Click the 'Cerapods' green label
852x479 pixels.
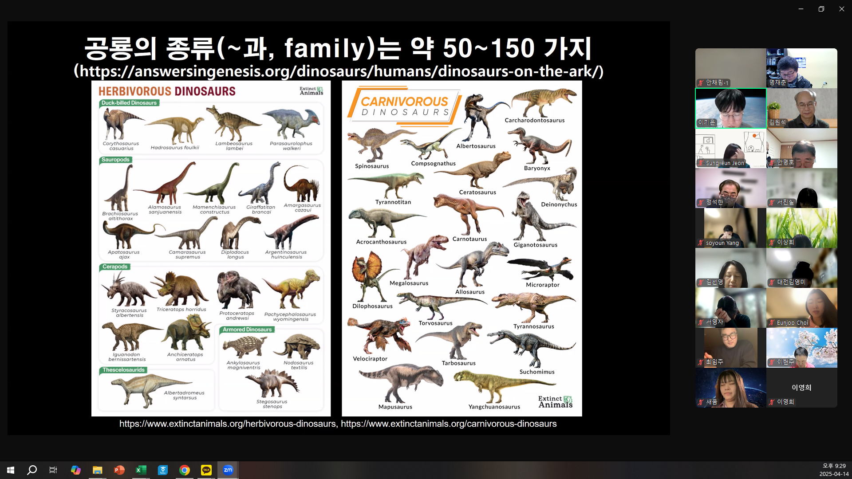click(x=115, y=267)
